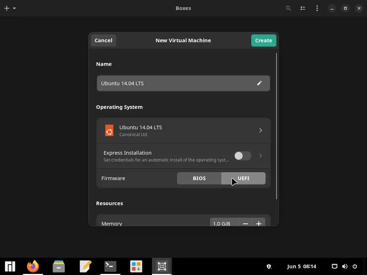Open the three-dot main menu
Image resolution: width=367 pixels, height=275 pixels.
click(317, 9)
